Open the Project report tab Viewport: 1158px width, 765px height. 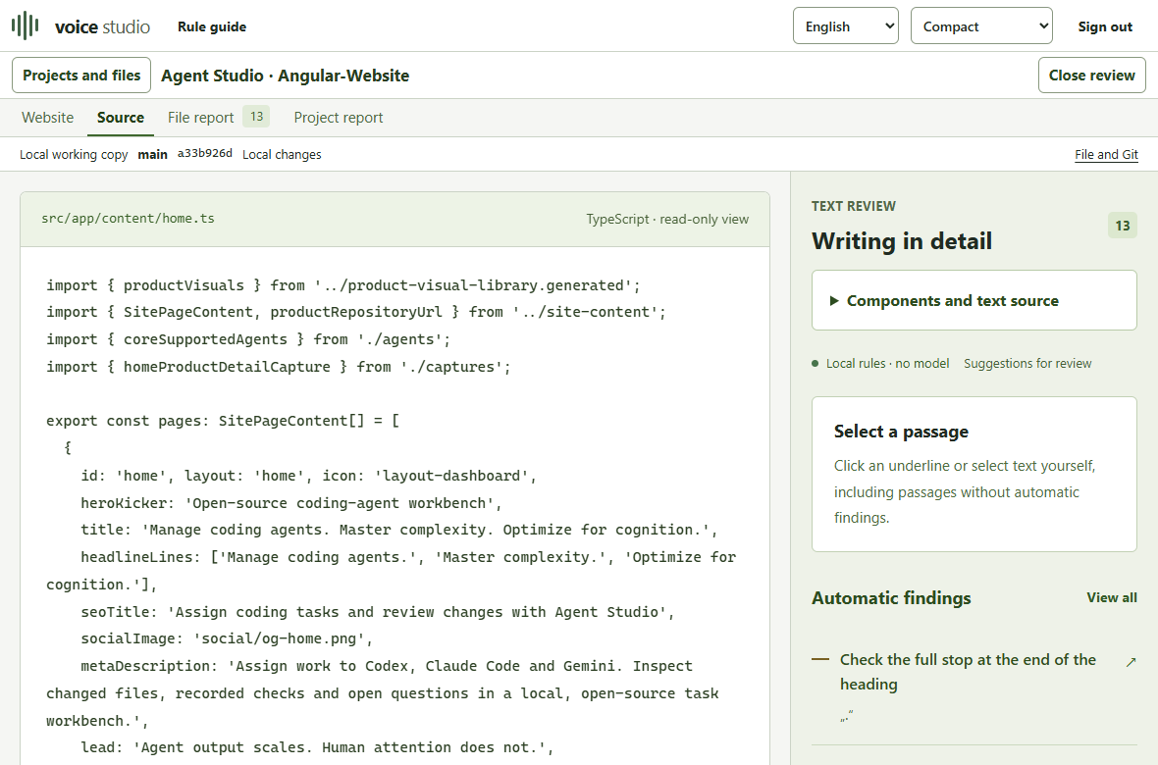339,118
